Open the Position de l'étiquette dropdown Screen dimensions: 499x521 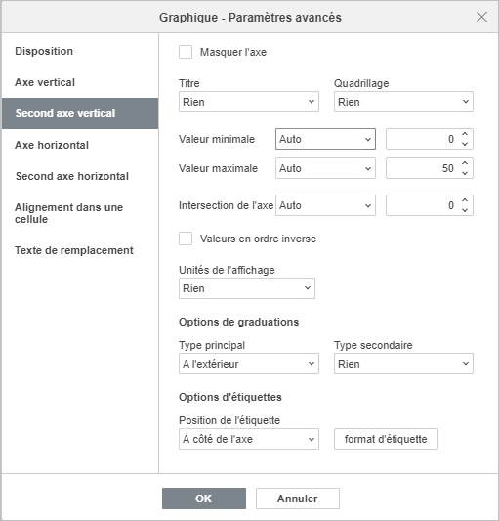tap(249, 439)
